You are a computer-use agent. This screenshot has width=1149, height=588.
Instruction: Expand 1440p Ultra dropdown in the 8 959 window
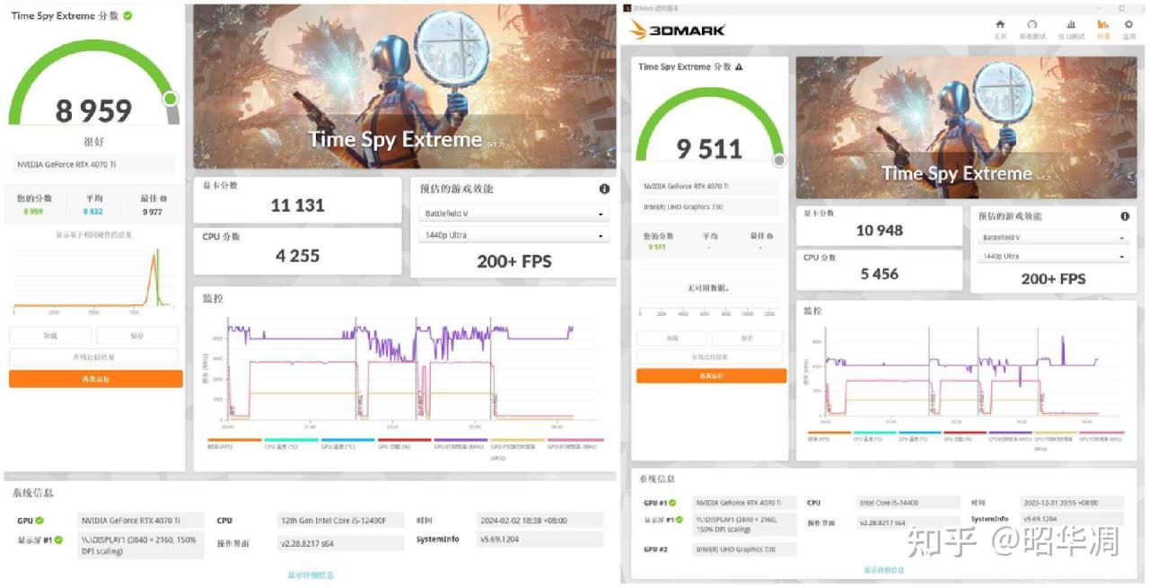tap(513, 235)
